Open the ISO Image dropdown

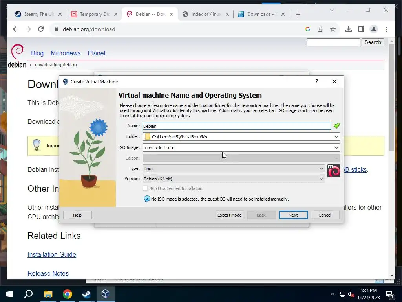[x=336, y=148]
